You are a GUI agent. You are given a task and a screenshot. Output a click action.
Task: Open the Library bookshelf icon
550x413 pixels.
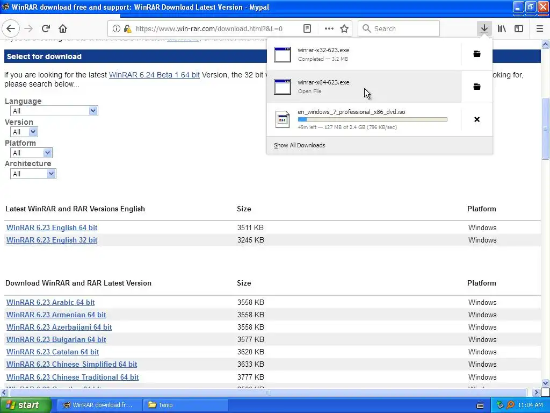point(502,29)
